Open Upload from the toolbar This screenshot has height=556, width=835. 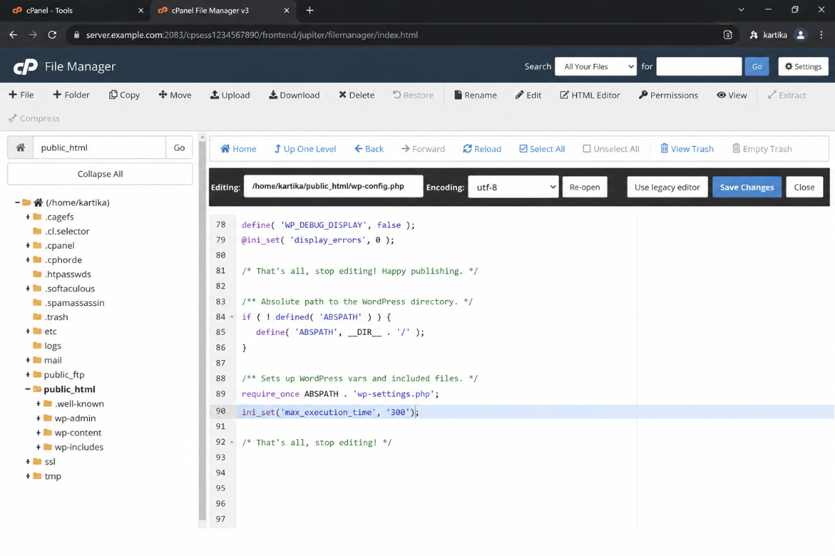230,95
